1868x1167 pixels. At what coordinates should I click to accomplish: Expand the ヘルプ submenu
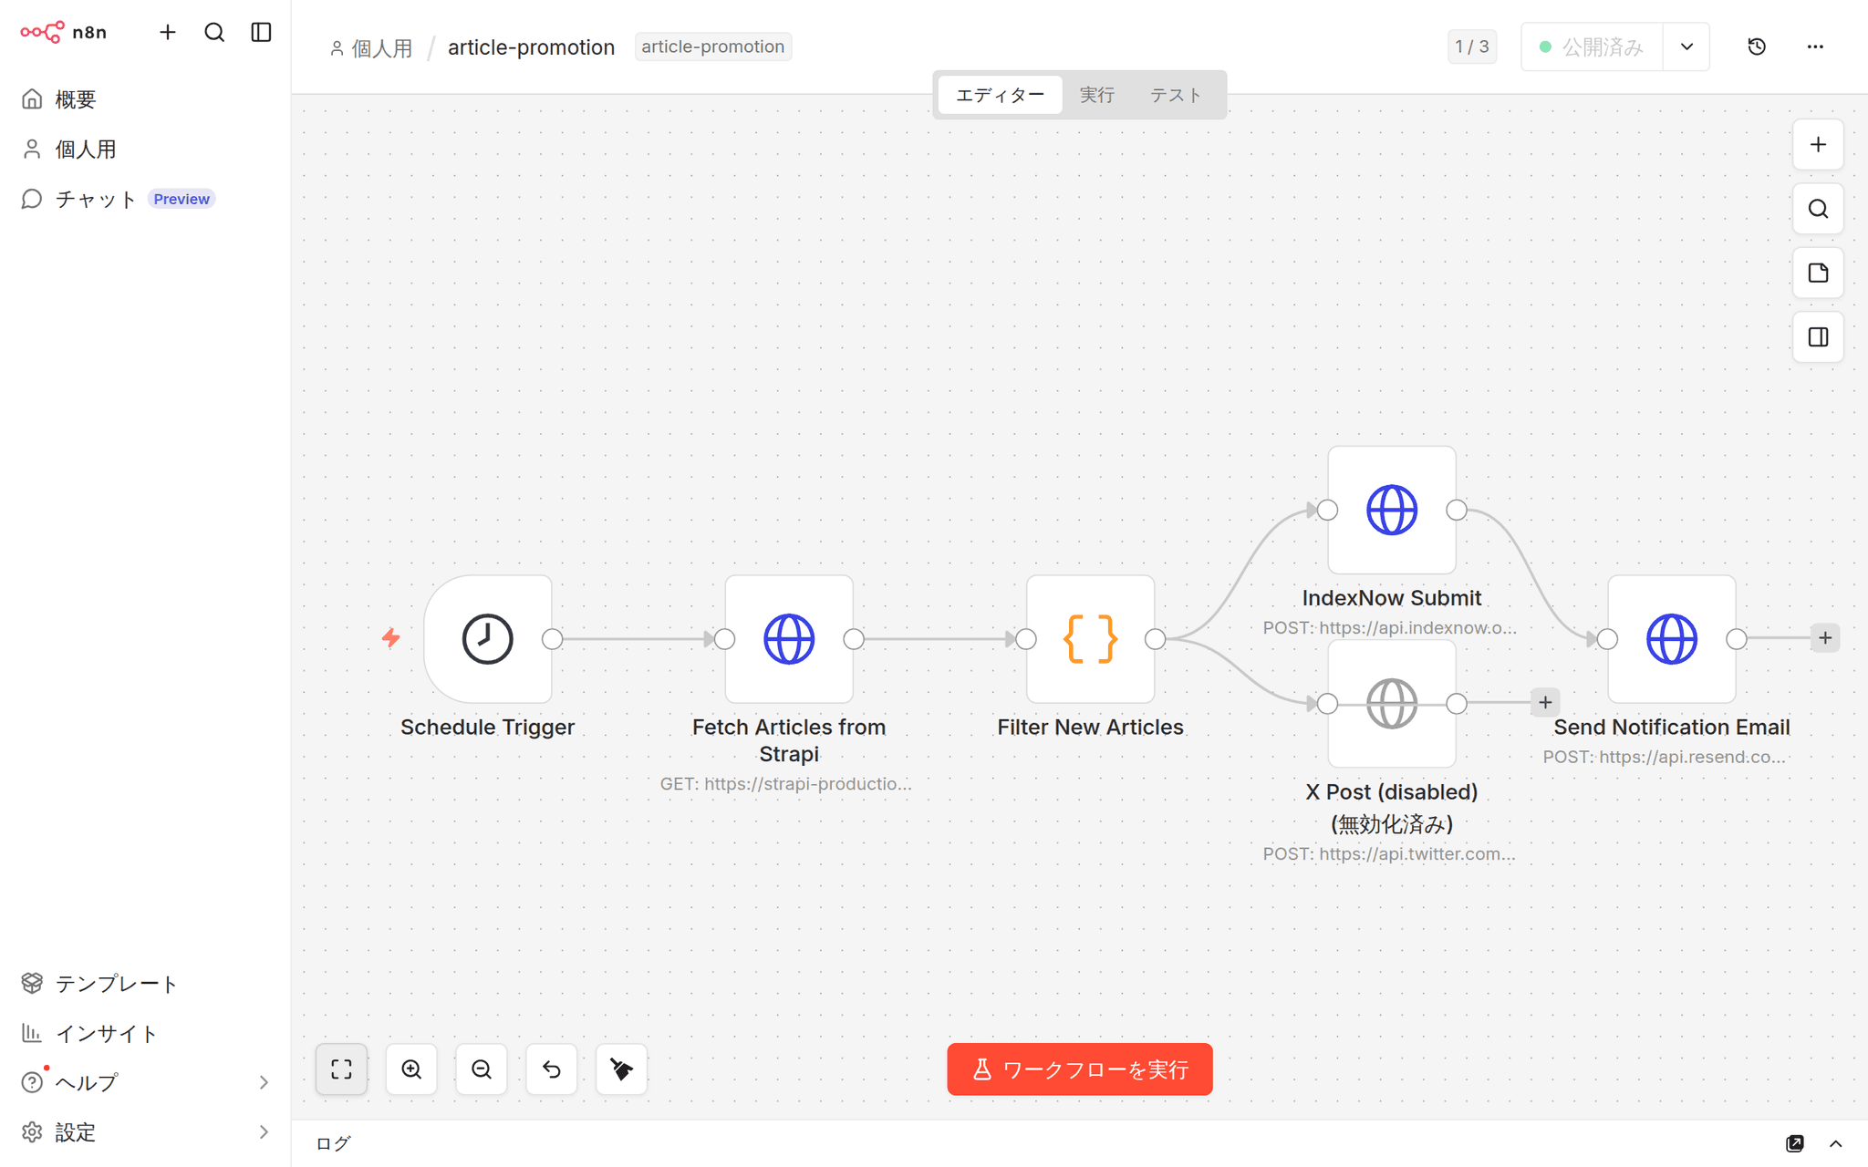[264, 1082]
